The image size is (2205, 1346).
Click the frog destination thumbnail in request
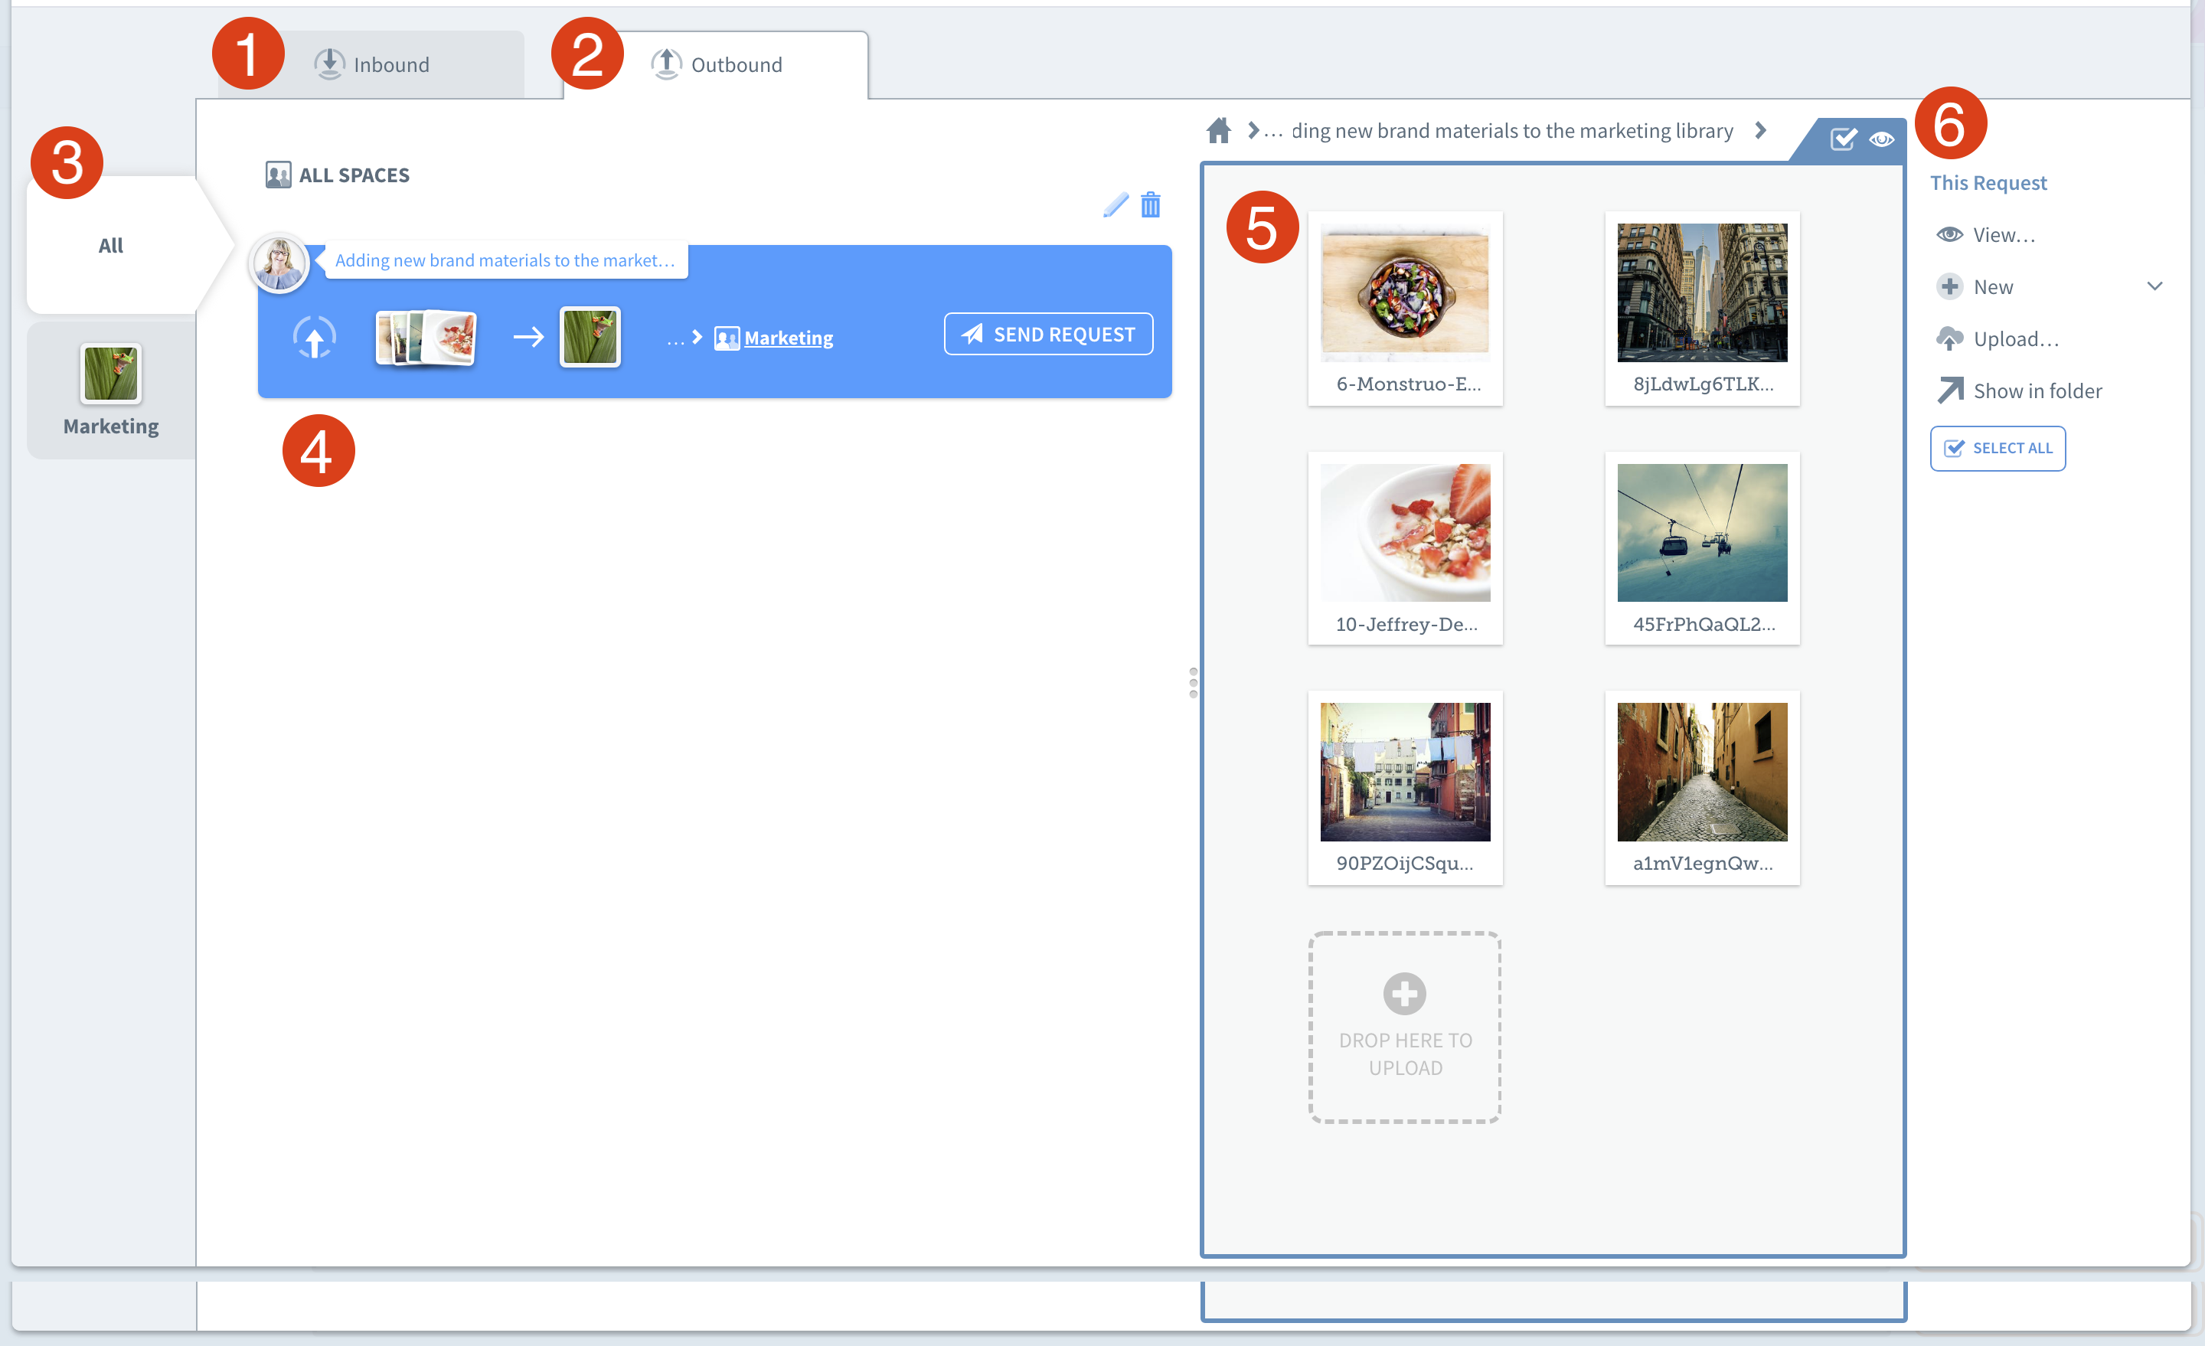point(590,338)
